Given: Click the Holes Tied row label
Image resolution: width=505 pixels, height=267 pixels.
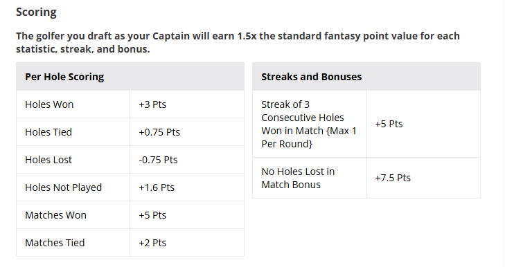Looking at the screenshot, I should (48, 132).
